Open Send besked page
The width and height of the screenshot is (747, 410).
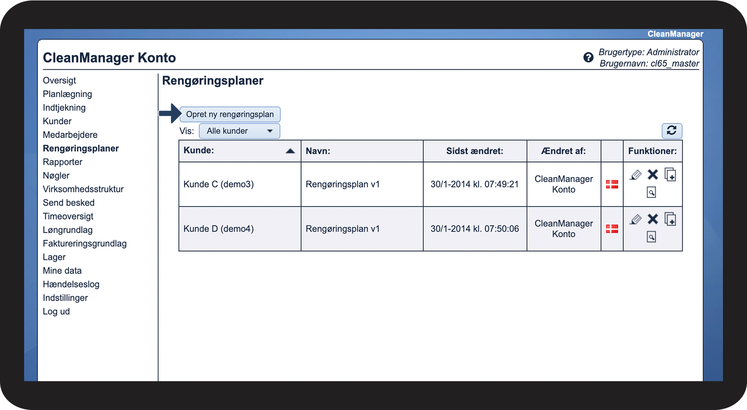coord(68,203)
